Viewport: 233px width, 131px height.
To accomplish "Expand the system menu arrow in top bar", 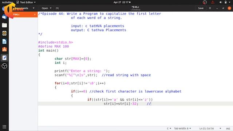I will 230,2.
